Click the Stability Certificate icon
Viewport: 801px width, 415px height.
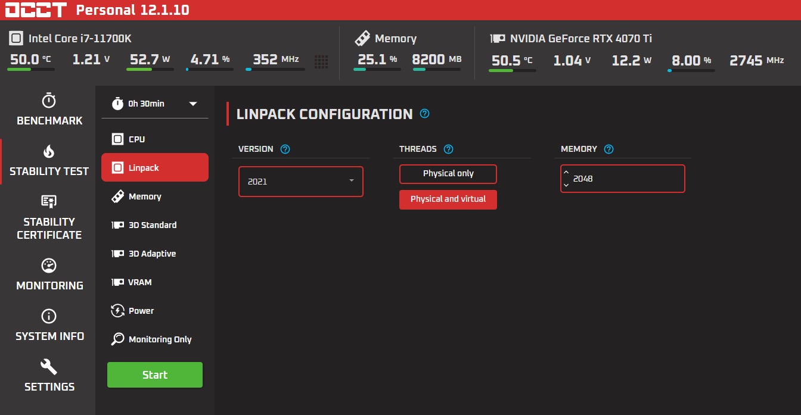pos(49,201)
